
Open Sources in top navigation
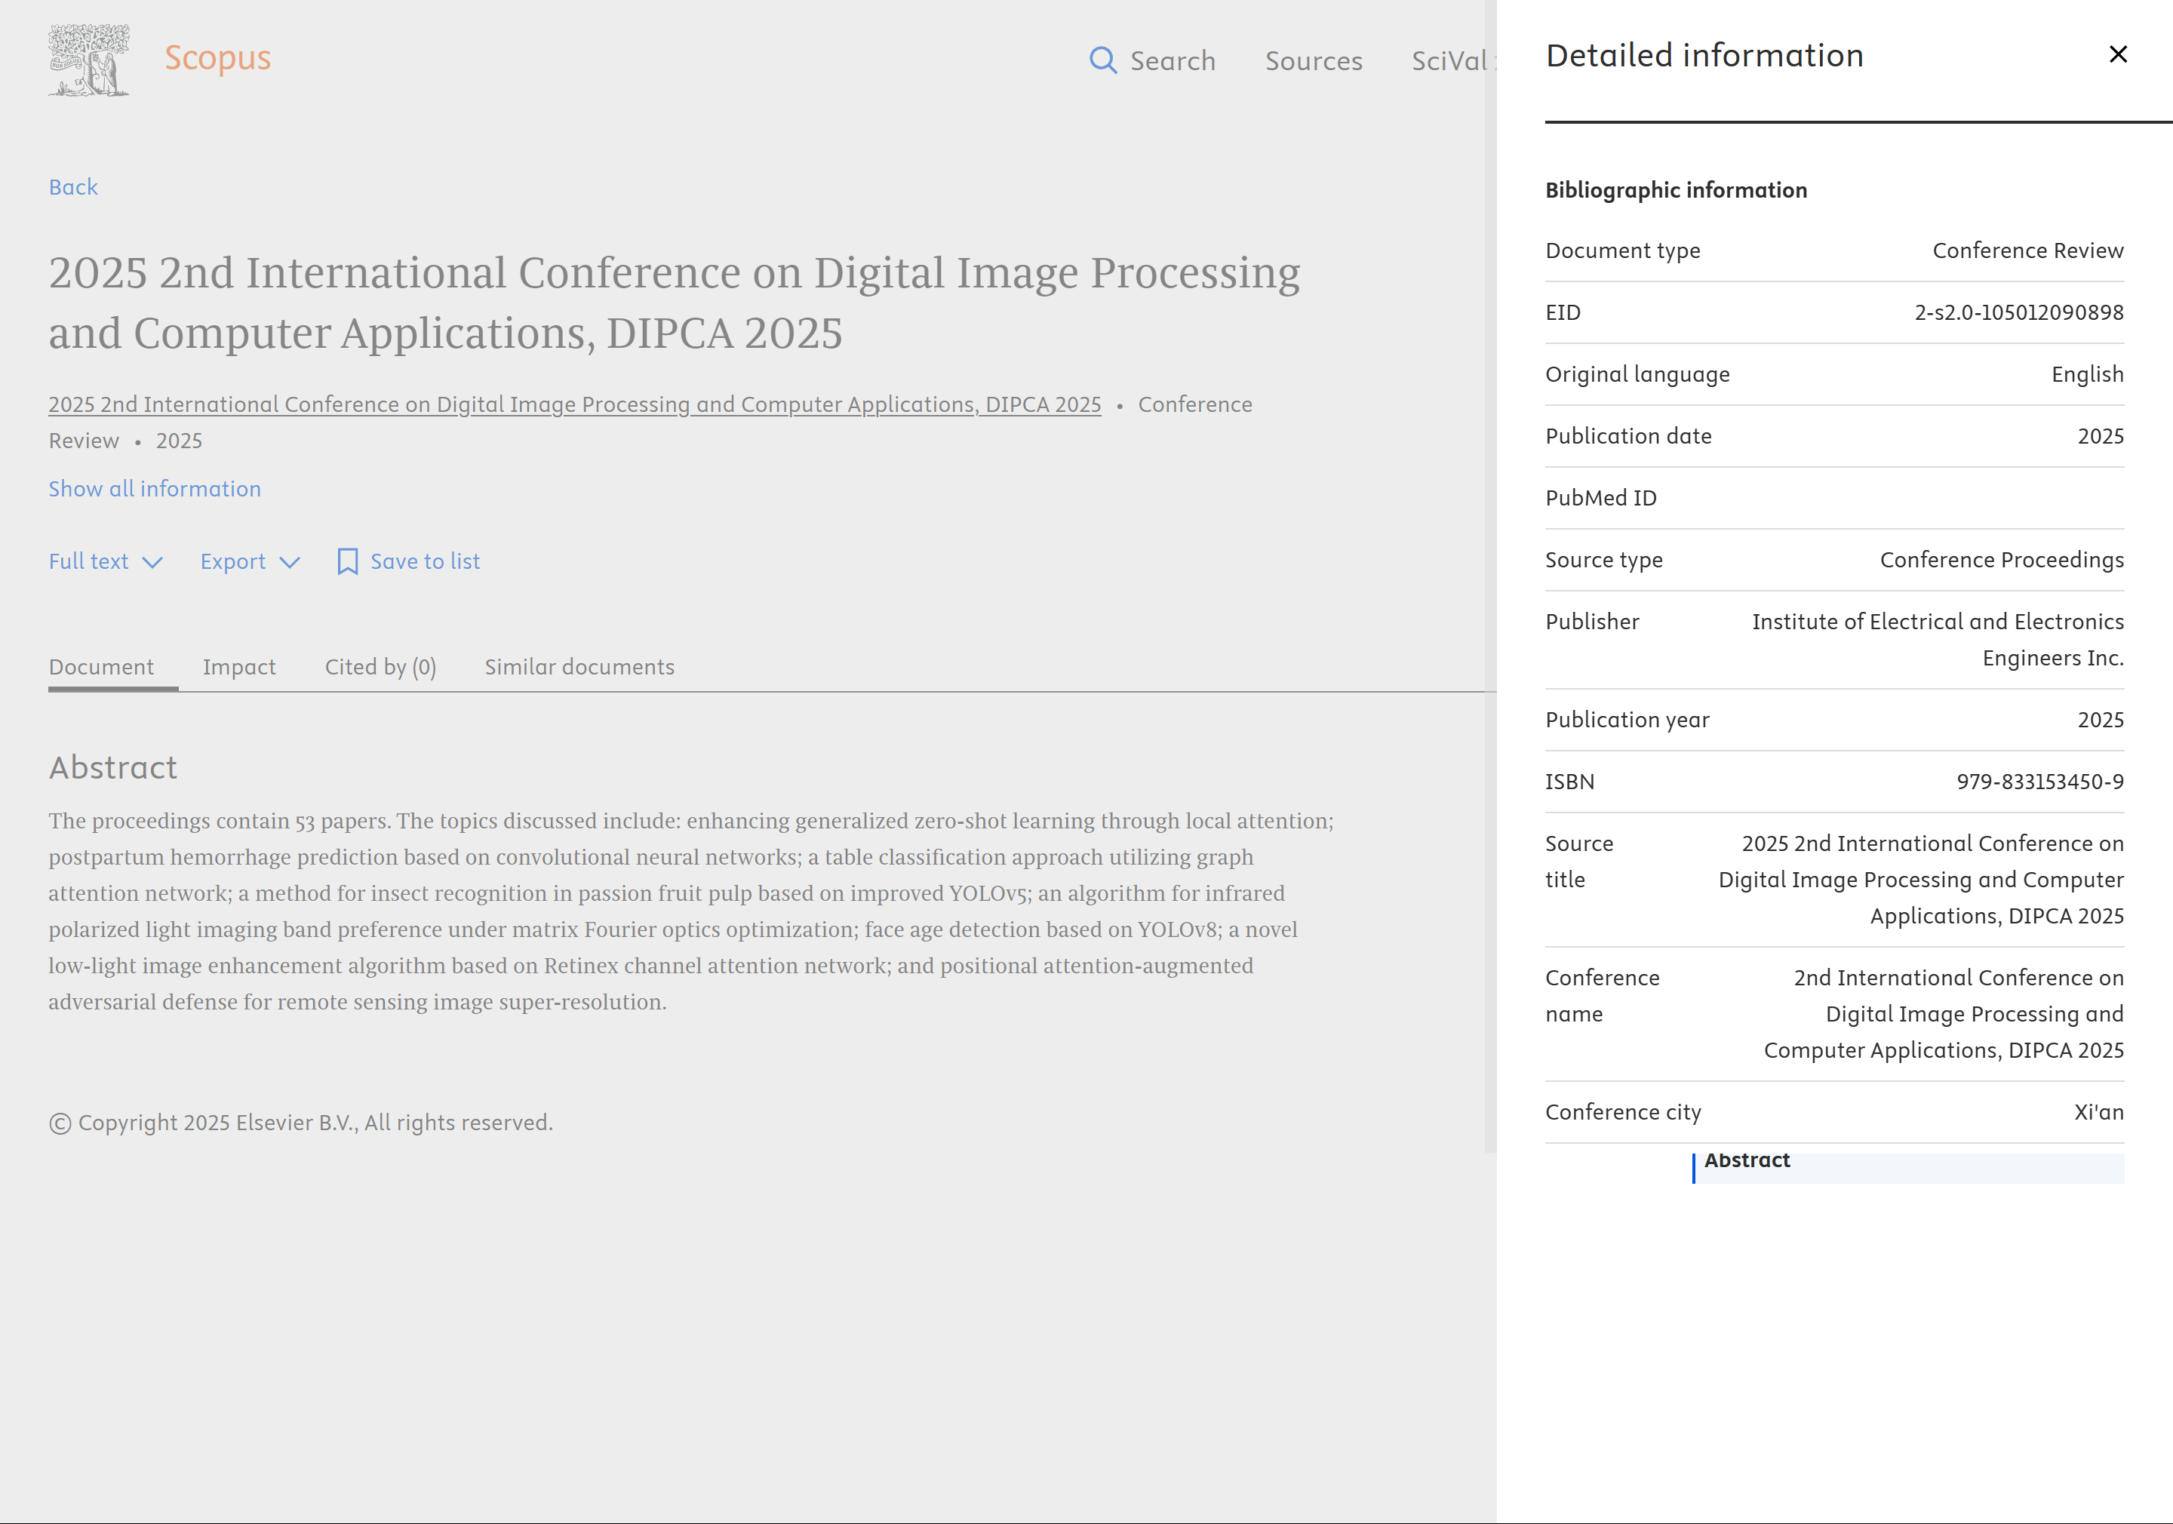click(x=1314, y=60)
